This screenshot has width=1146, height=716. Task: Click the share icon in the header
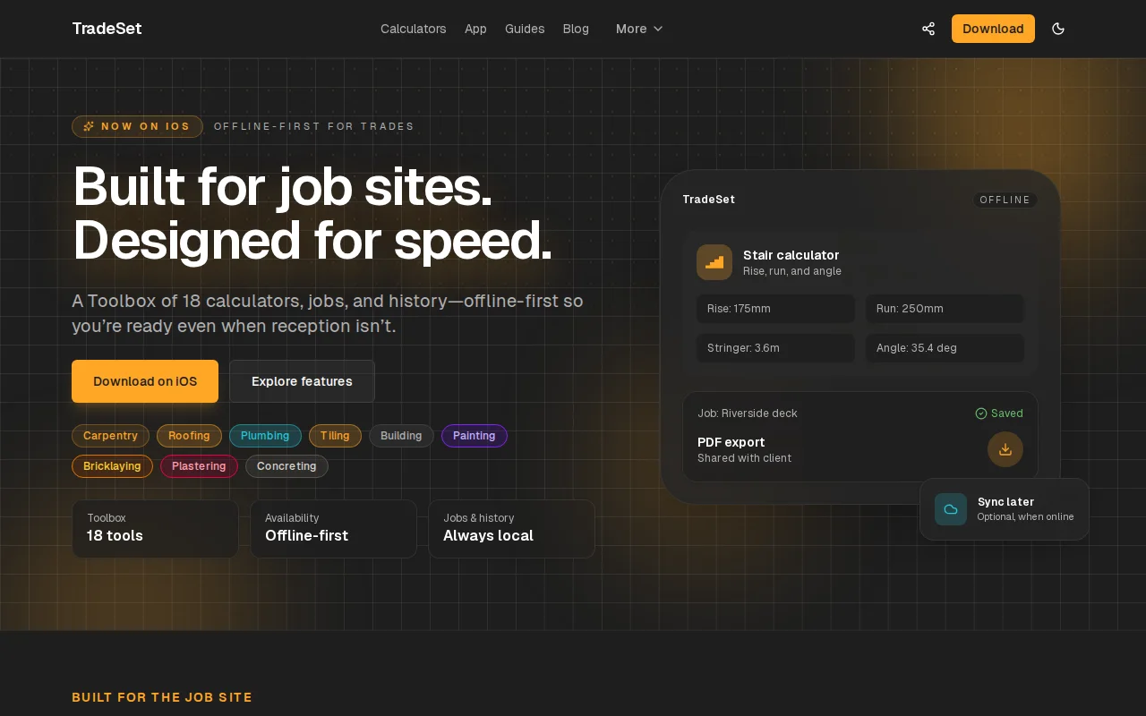tap(928, 29)
